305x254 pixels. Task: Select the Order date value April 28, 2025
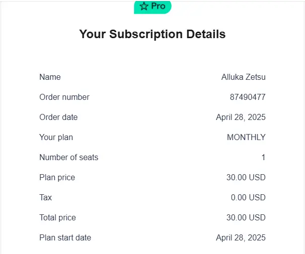pos(241,117)
